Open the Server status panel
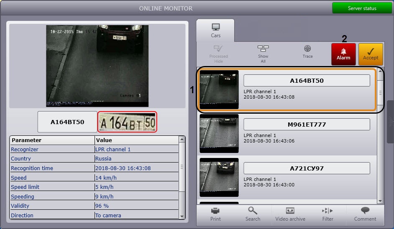Image resolution: width=394 pixels, height=229 pixels. [362, 8]
